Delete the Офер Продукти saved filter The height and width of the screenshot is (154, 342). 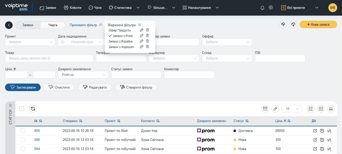(x=147, y=30)
